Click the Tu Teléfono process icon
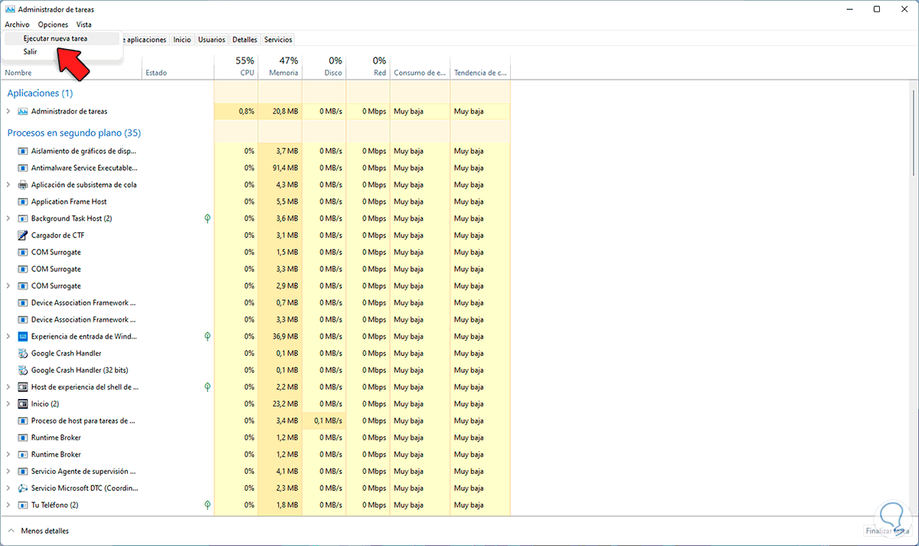This screenshot has width=919, height=546. click(x=23, y=505)
